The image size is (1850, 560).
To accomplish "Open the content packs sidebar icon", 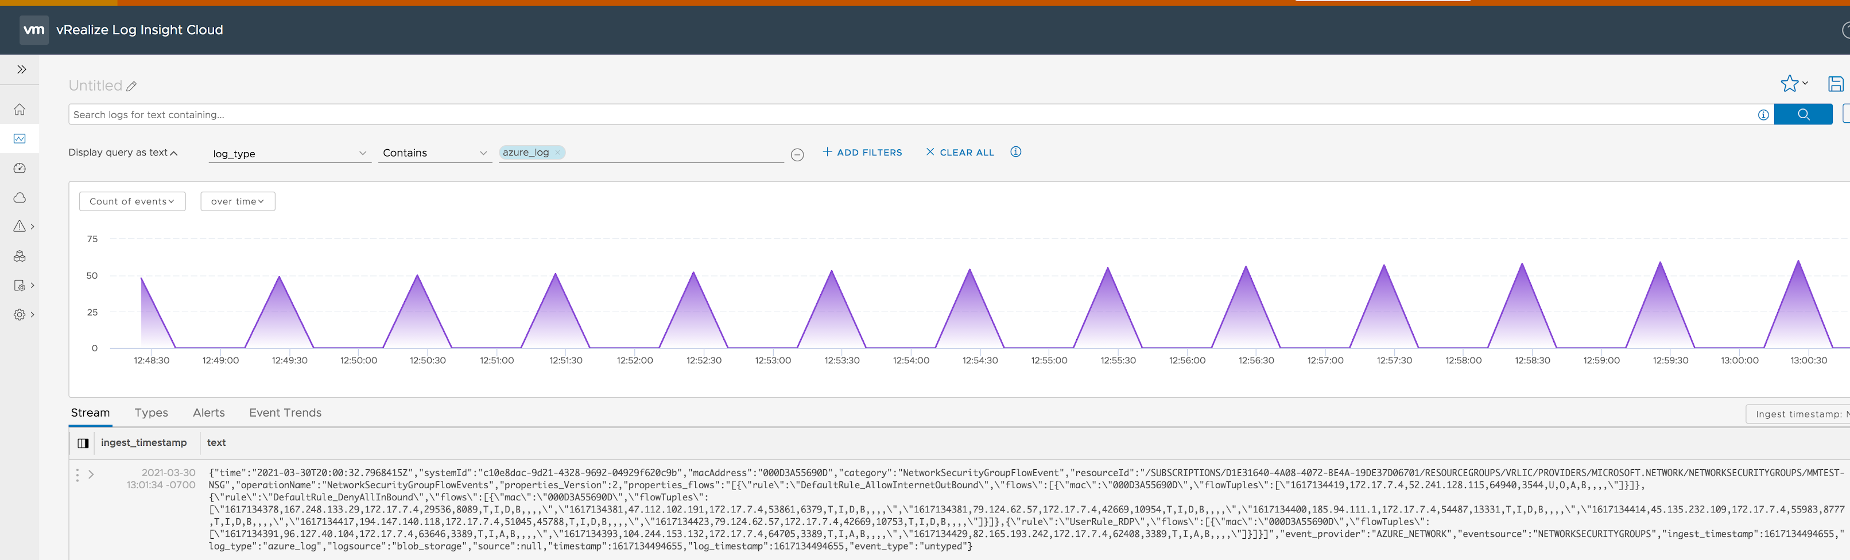I will (x=20, y=255).
